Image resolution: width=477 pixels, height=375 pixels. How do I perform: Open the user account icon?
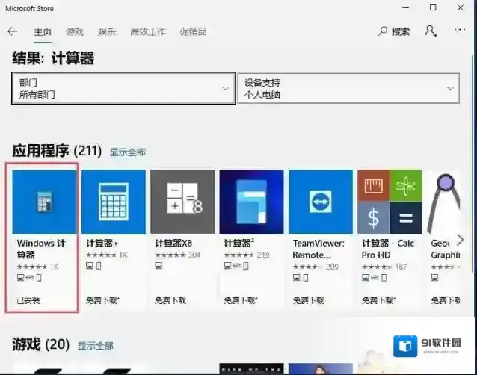[431, 31]
